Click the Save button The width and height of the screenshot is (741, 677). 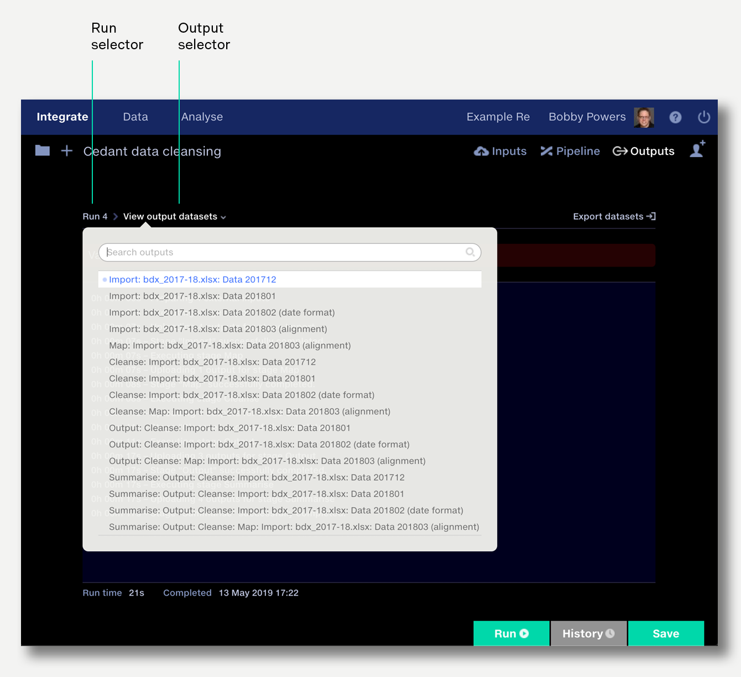[x=666, y=633]
